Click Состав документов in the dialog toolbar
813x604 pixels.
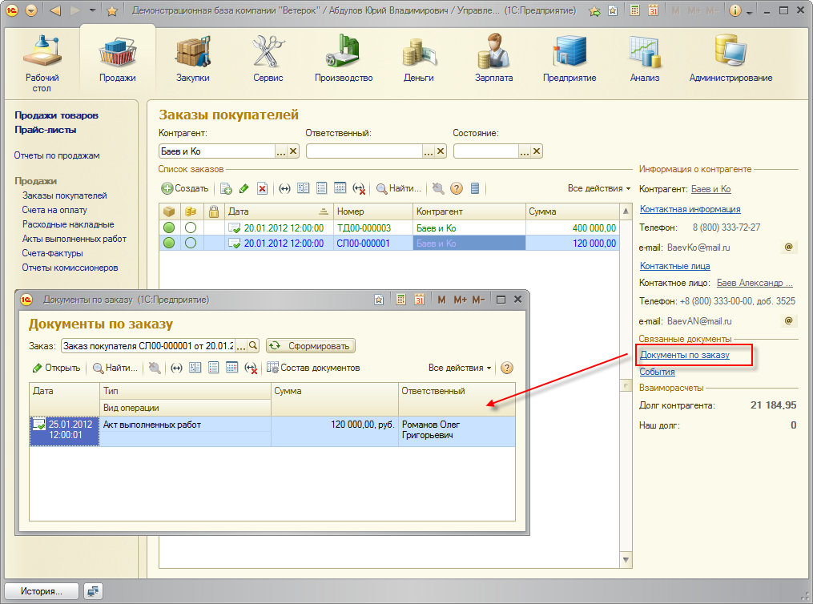[x=313, y=368]
